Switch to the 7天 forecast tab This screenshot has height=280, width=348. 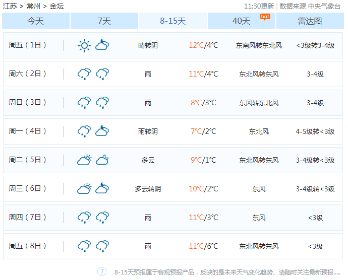coord(104,21)
